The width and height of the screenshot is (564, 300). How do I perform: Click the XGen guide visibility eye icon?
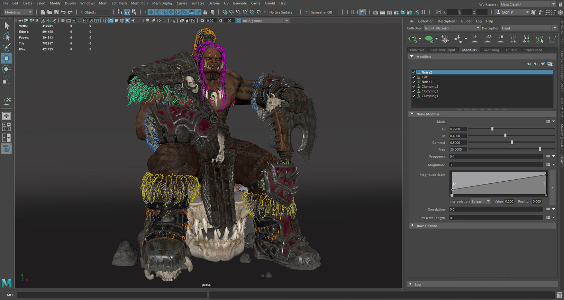coord(488,39)
